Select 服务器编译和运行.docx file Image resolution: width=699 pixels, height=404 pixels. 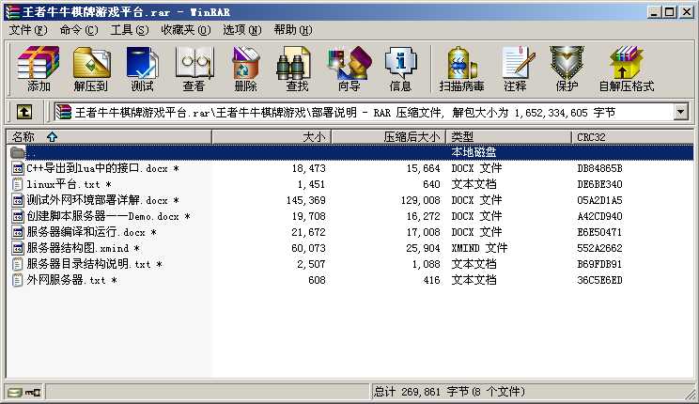pos(91,232)
